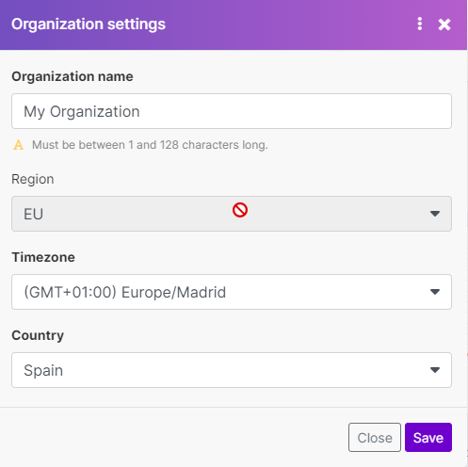Click the Region field label
This screenshot has width=468, height=467.
point(33,180)
